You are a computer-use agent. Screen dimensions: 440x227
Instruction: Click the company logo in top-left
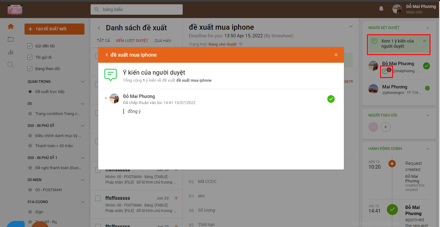coord(15,9)
